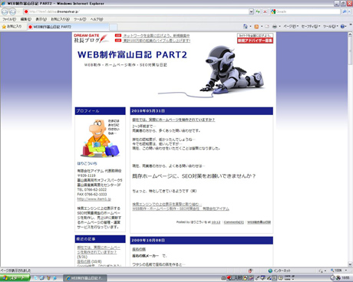The image size is (353, 282).
Task: Expand the Home icon dropdown arrow
Action: click(x=250, y=26)
